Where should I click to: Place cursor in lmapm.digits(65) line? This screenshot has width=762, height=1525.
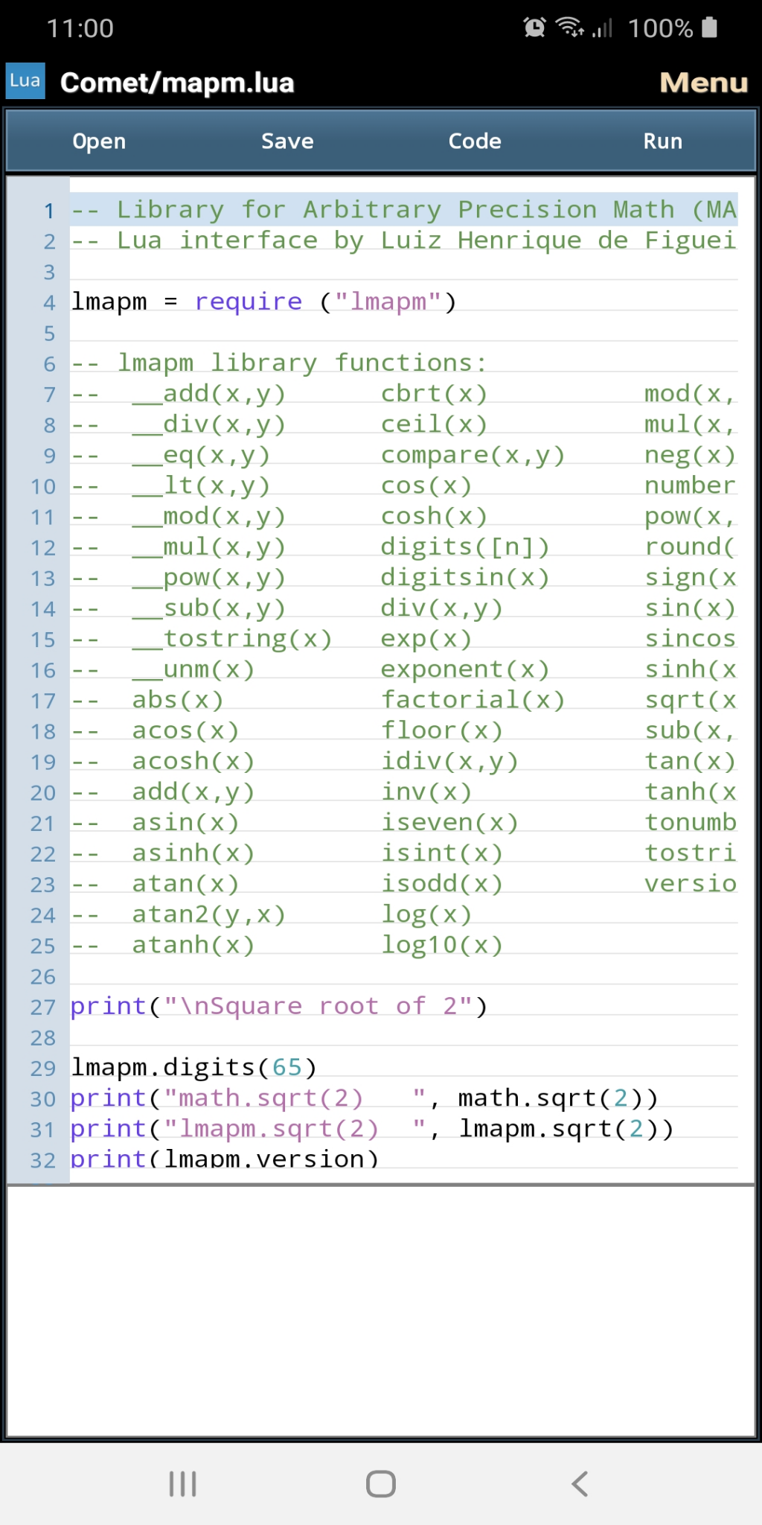point(193,1068)
